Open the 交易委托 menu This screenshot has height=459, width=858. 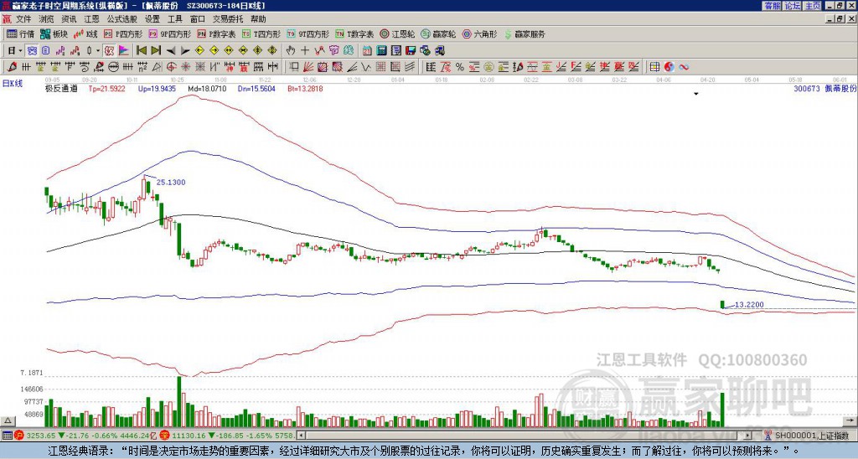click(x=228, y=19)
